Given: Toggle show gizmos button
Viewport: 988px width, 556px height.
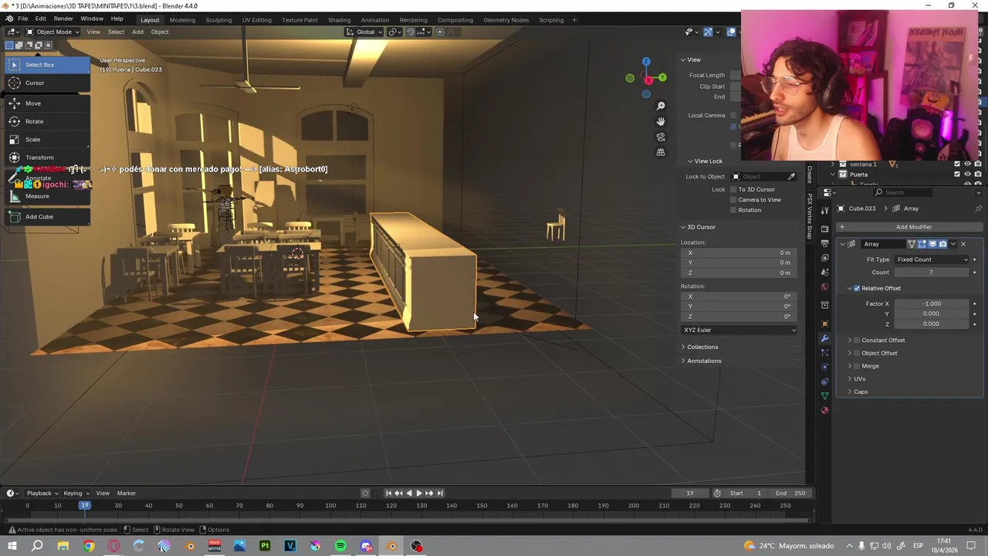Looking at the screenshot, I should [708, 32].
